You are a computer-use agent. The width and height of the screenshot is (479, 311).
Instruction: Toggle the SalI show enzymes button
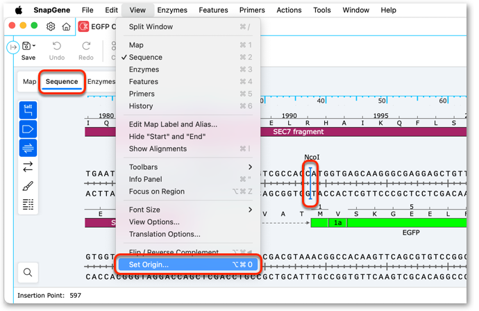[28, 110]
